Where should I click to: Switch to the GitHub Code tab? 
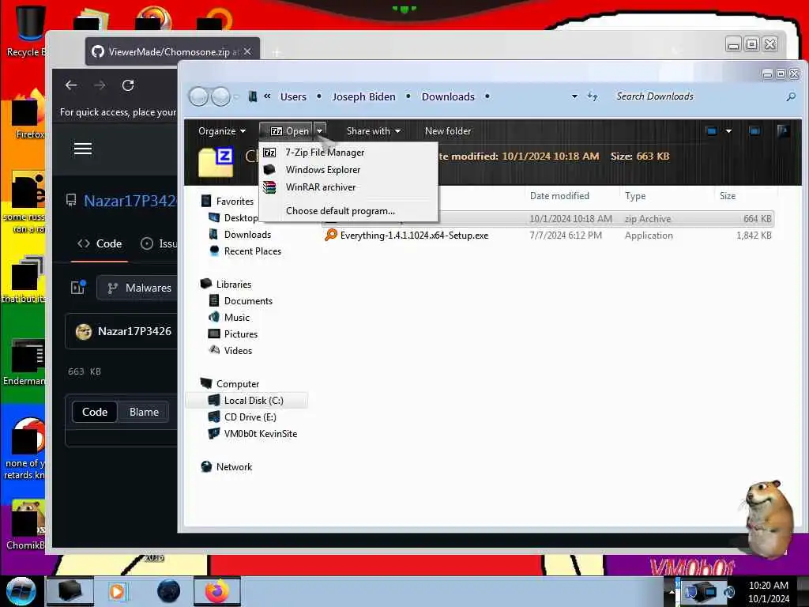(100, 243)
